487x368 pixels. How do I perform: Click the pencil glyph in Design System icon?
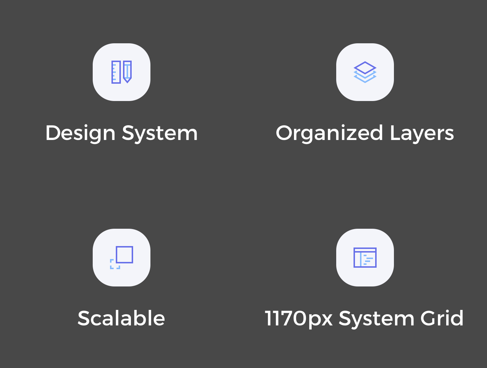(x=127, y=72)
